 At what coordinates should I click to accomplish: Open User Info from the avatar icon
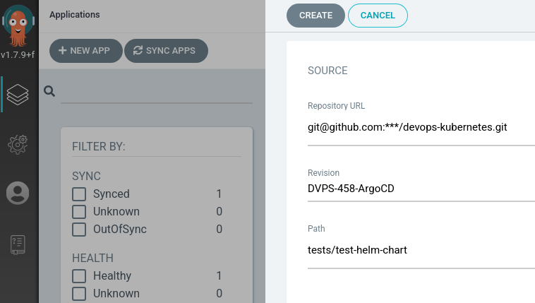point(18,193)
